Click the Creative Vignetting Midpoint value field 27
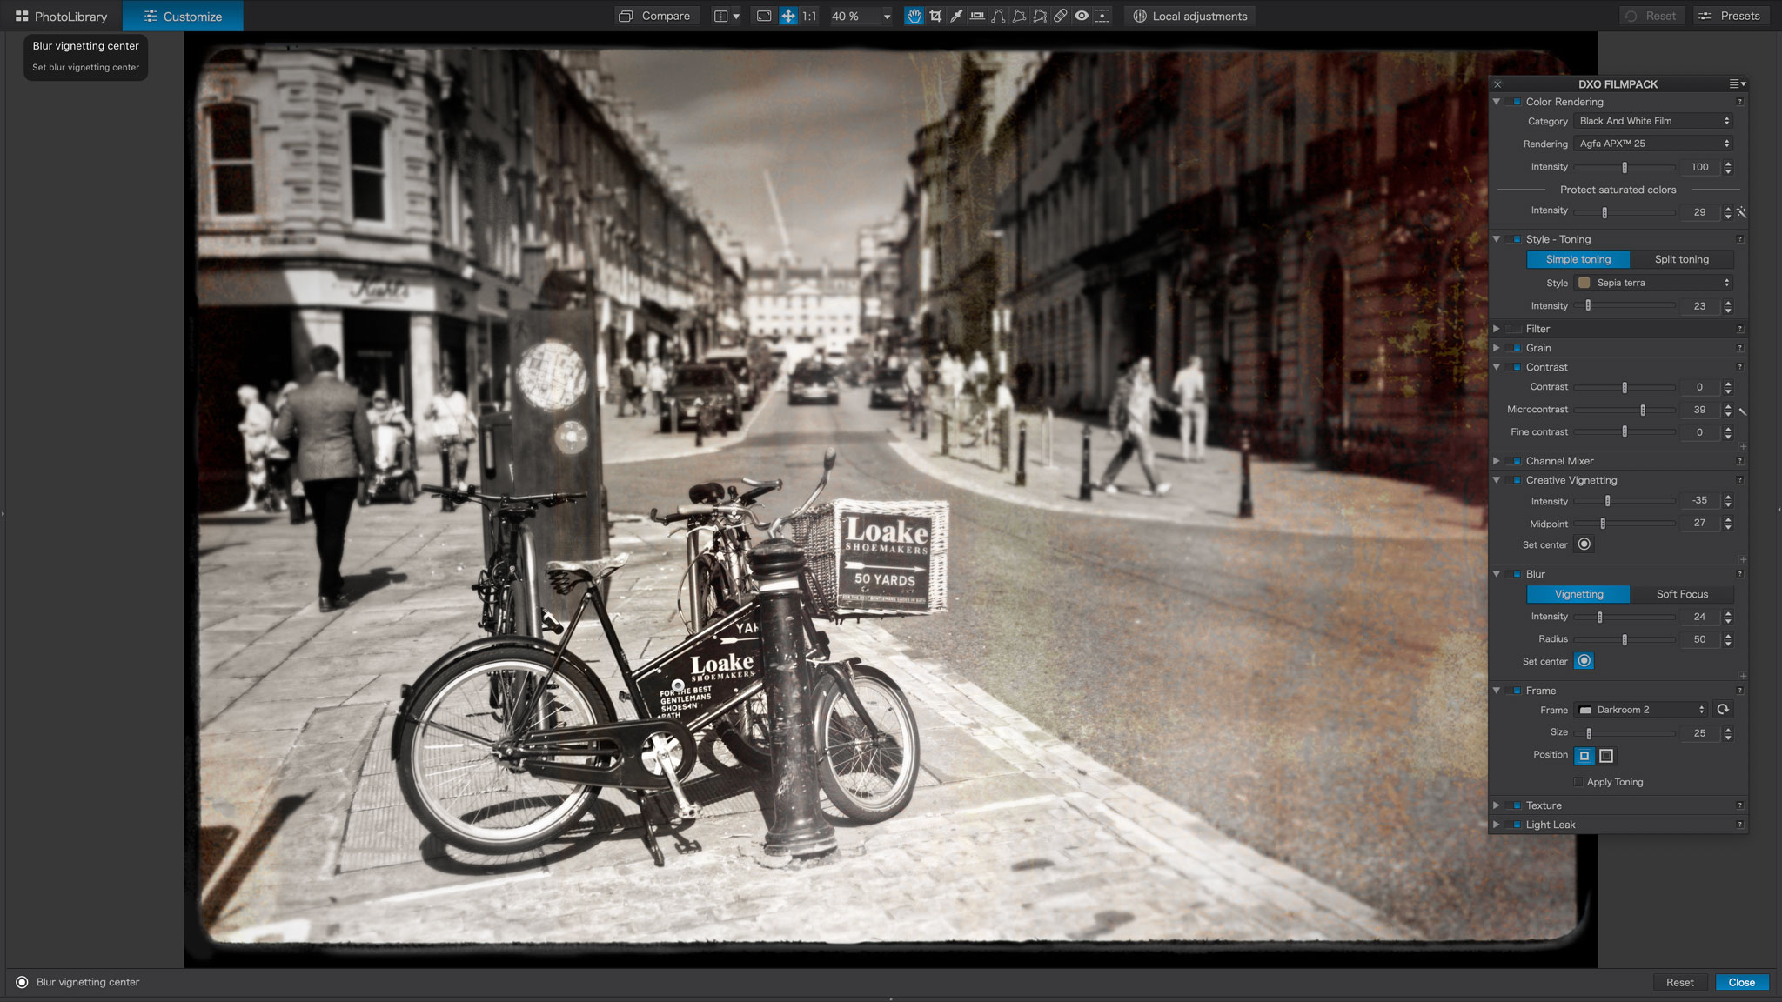Screen dimensions: 1782x1002 [1699, 523]
